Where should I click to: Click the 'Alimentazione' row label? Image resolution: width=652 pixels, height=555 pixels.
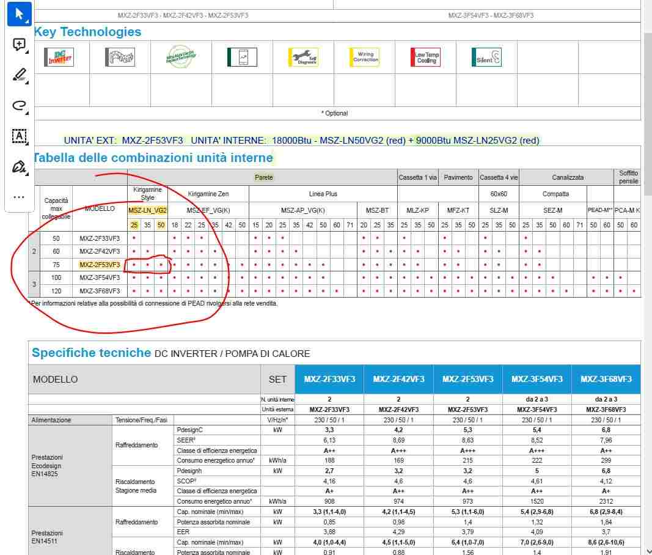[x=51, y=420]
